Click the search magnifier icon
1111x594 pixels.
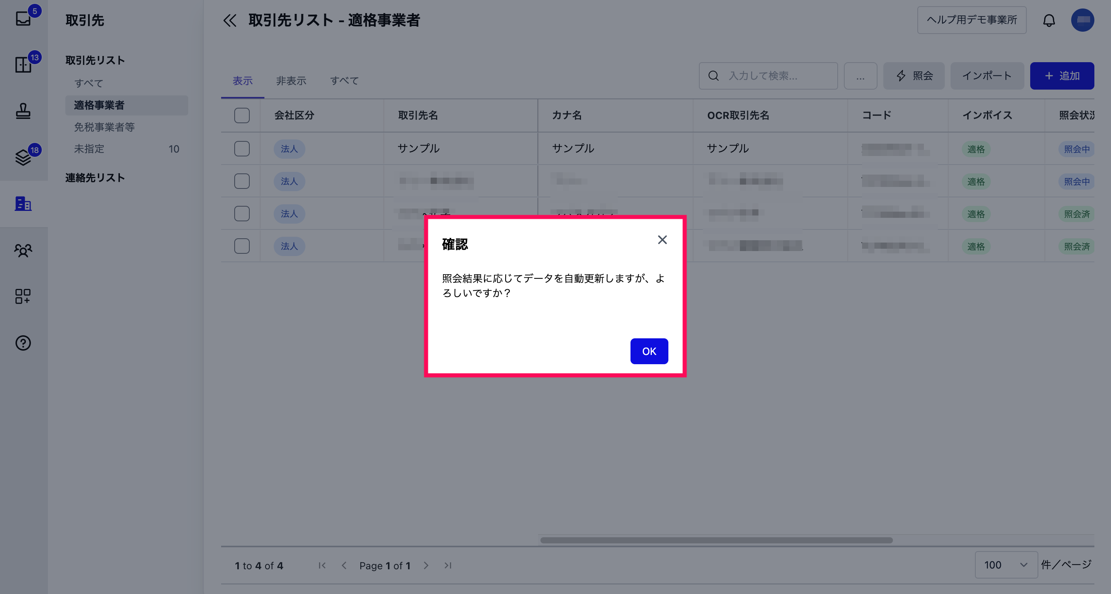point(714,76)
